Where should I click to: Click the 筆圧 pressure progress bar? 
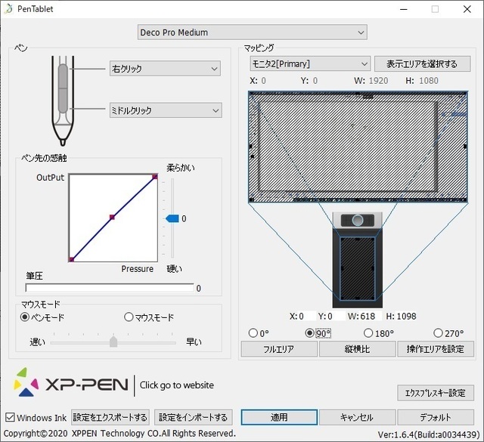pos(110,288)
